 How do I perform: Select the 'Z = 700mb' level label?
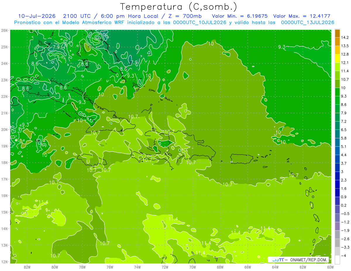point(185,16)
